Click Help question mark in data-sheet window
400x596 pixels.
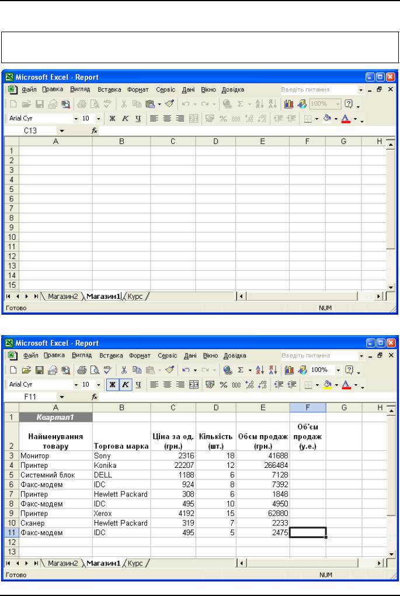pyautogui.click(x=349, y=370)
